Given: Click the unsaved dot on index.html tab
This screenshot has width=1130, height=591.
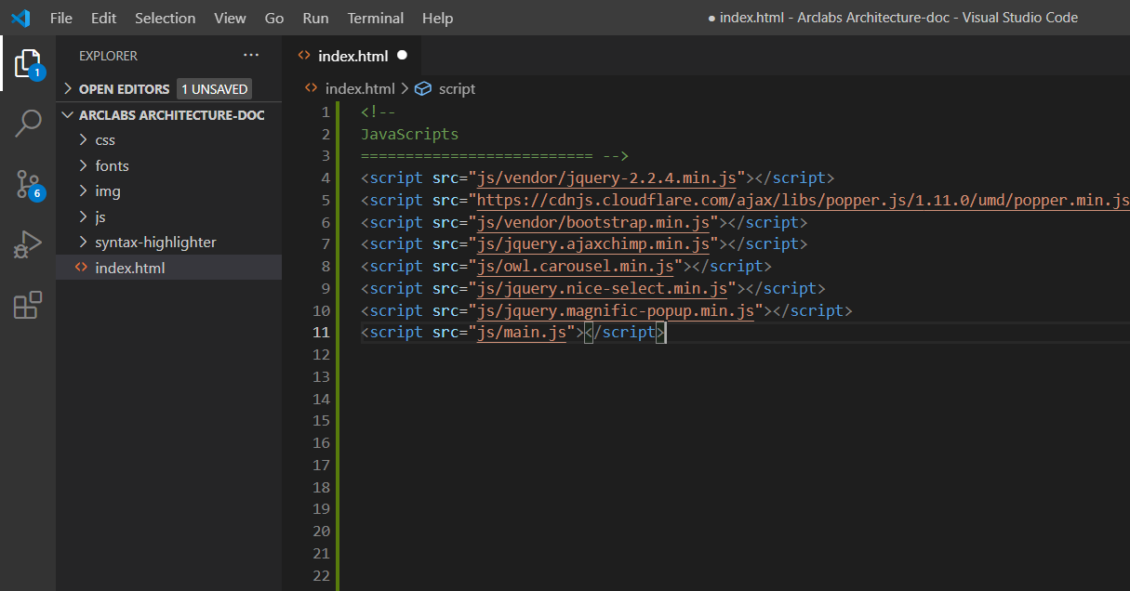Looking at the screenshot, I should click(x=403, y=56).
